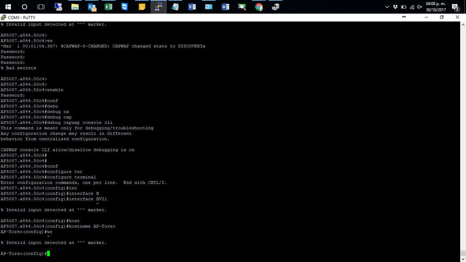This screenshot has height=262, width=466.
Task: Click the line ending in '(config)#host'
Action: pyautogui.click(x=40, y=221)
